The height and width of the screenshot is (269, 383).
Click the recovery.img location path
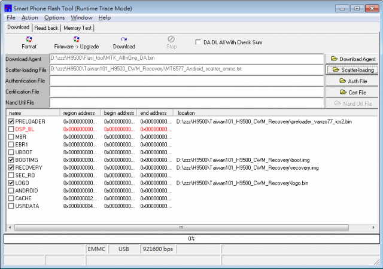pos(247,167)
